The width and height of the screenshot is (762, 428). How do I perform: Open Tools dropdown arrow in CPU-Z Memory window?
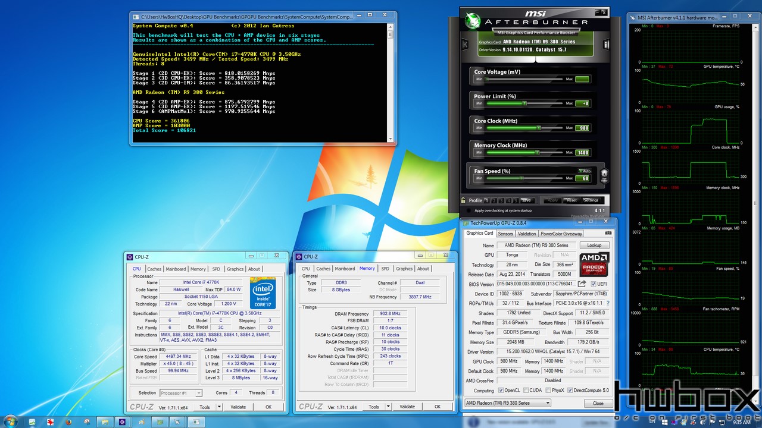click(388, 407)
